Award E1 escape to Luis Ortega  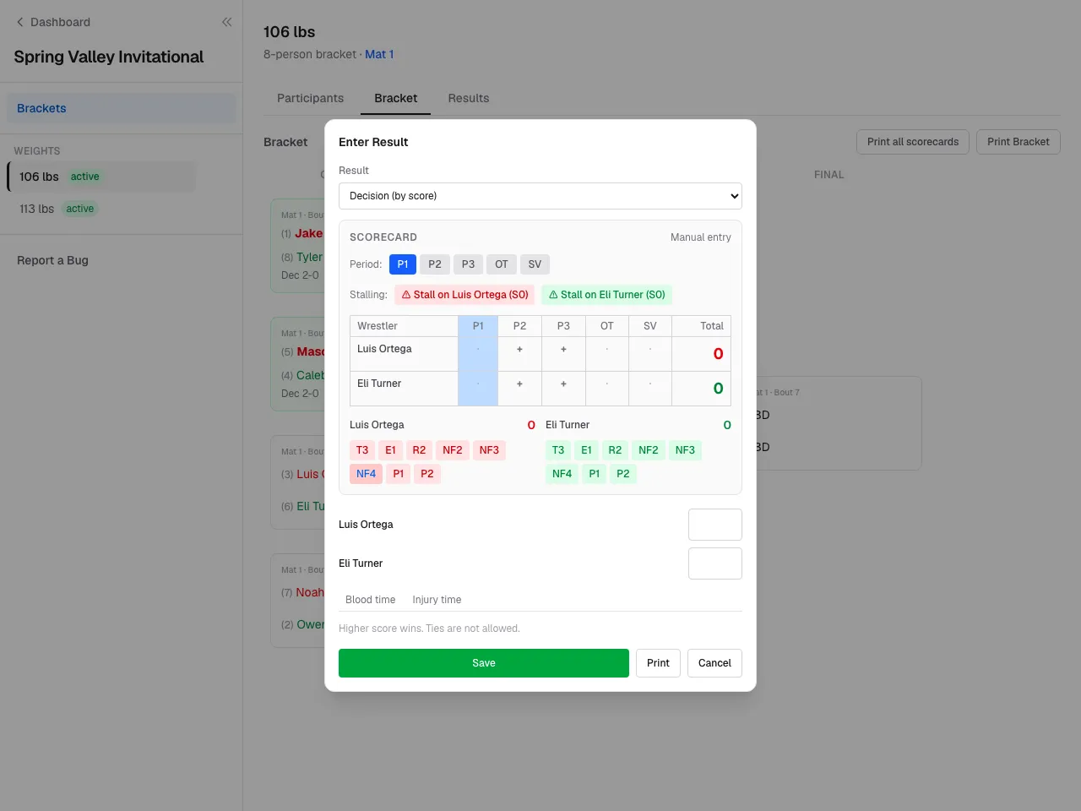390,450
